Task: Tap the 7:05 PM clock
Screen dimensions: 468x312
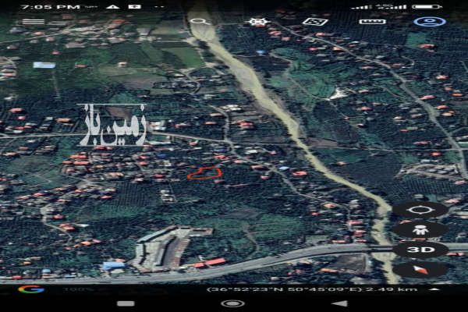Action: [x=51, y=7]
